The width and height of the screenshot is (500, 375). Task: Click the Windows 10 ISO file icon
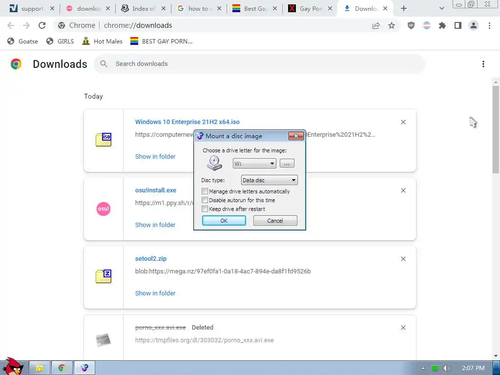pos(104,140)
